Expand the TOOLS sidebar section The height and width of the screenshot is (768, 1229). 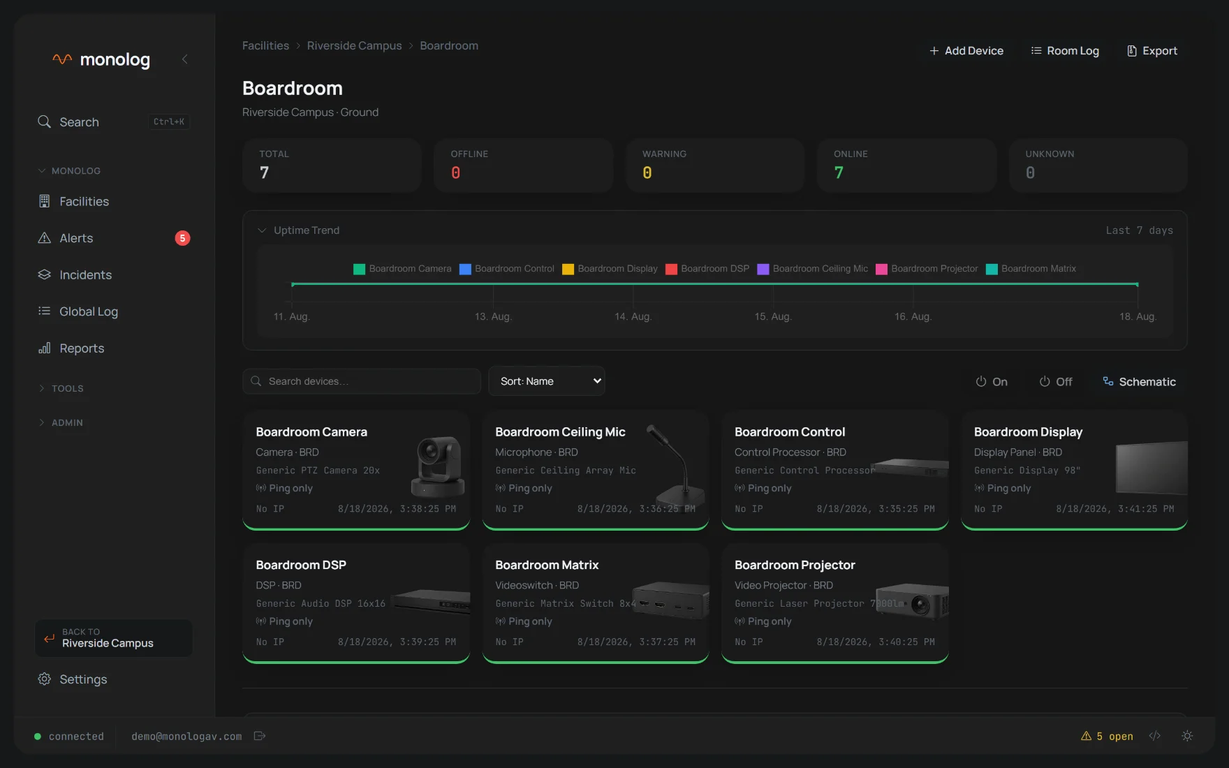tap(61, 388)
